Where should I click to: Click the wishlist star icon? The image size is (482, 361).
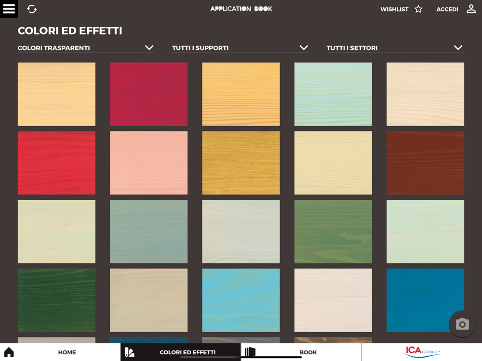[418, 9]
